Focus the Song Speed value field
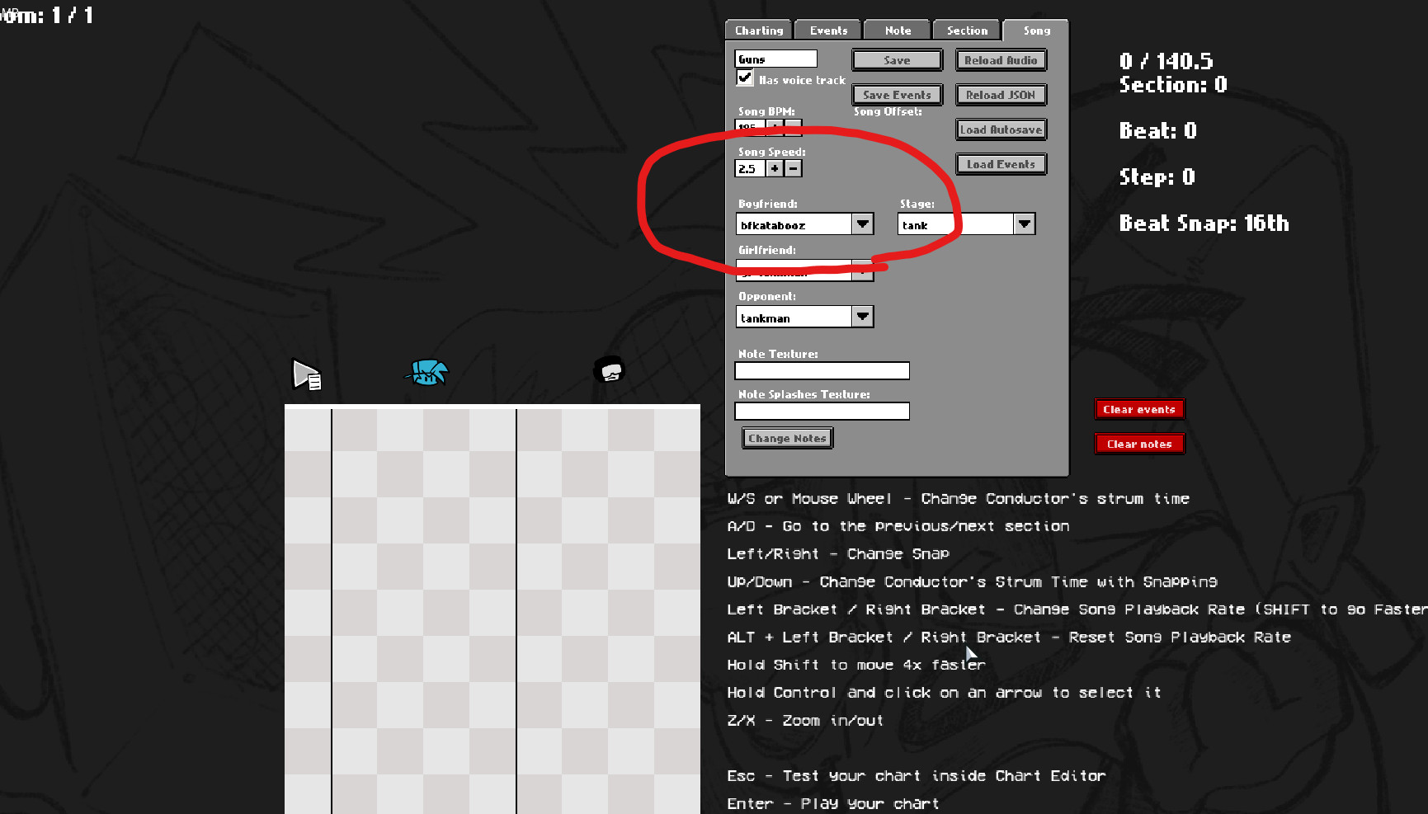 click(750, 168)
